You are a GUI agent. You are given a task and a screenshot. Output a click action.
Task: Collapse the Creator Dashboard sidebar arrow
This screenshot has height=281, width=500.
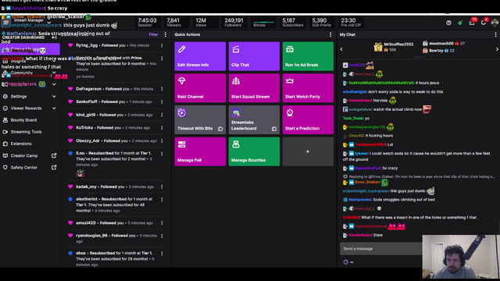(x=54, y=37)
